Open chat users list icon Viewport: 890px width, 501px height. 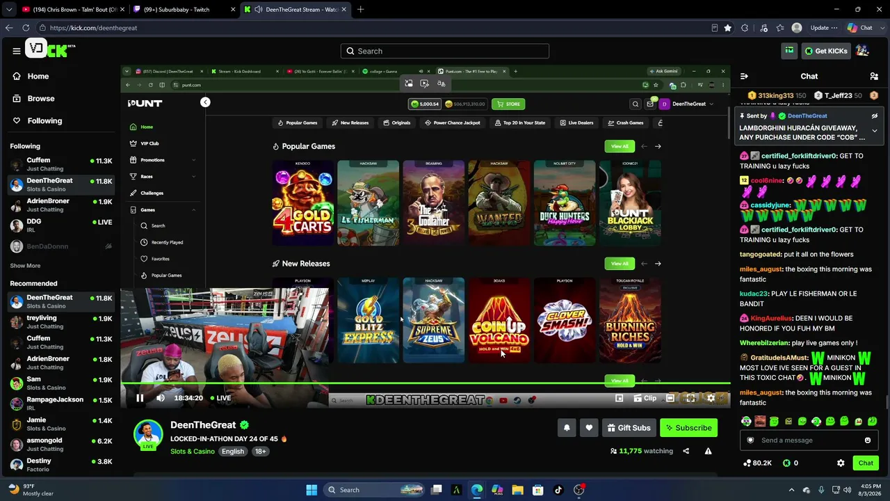(874, 76)
